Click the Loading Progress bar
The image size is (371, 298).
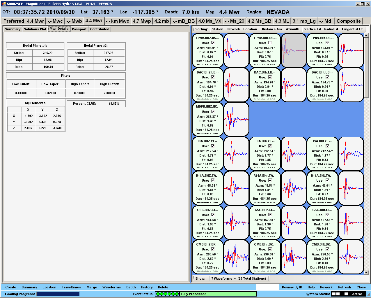click(x=58, y=294)
